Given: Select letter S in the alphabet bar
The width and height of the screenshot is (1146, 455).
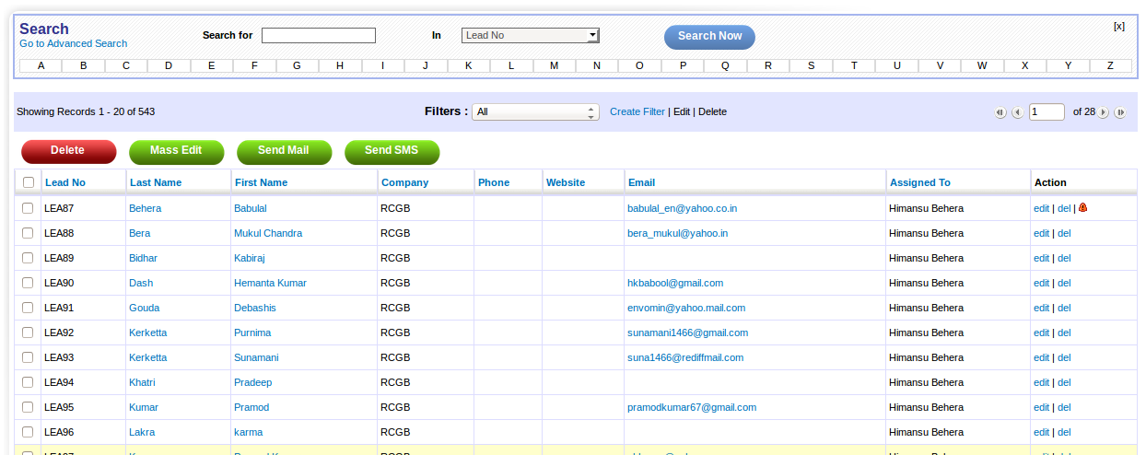Looking at the screenshot, I should pyautogui.click(x=811, y=65).
